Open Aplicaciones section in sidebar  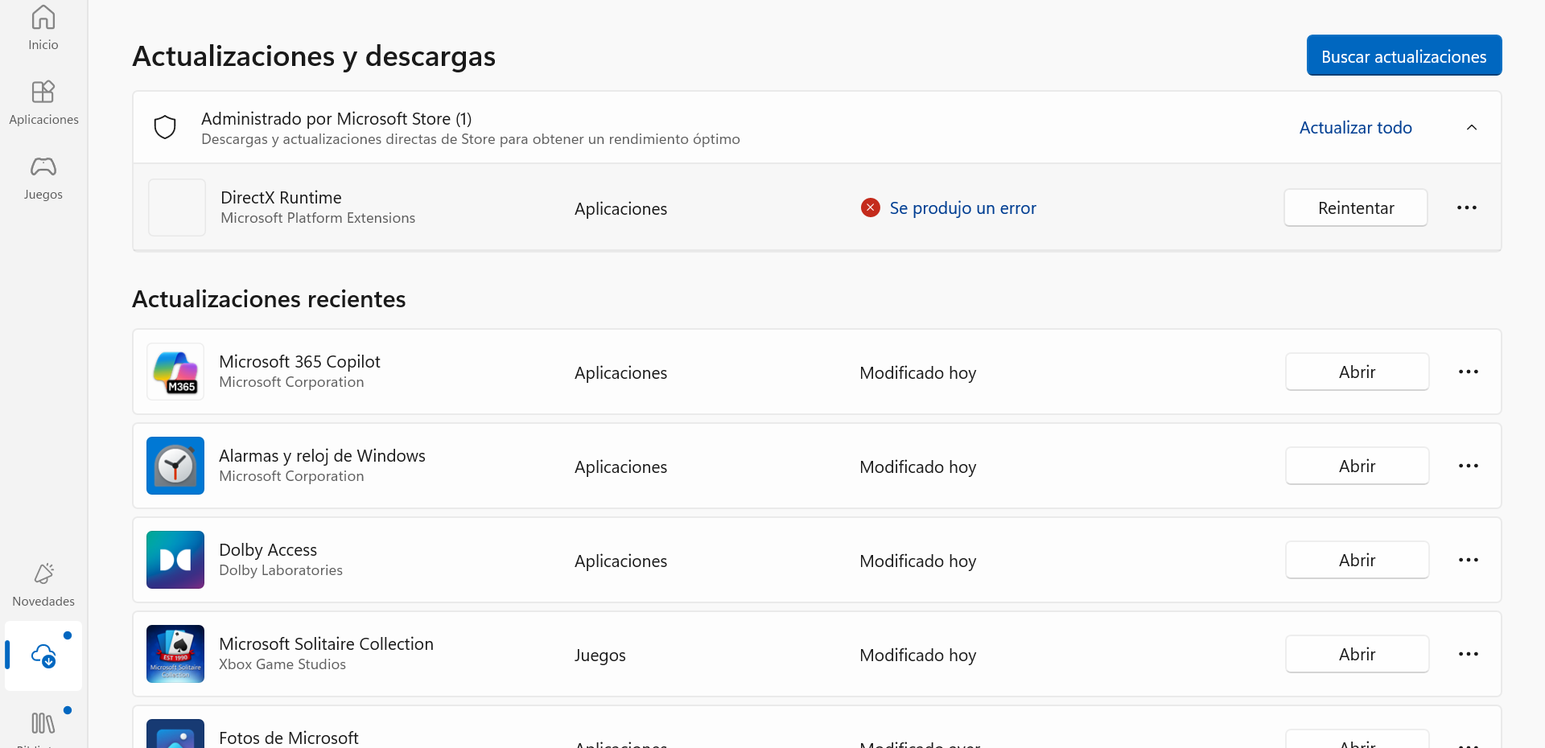[43, 103]
